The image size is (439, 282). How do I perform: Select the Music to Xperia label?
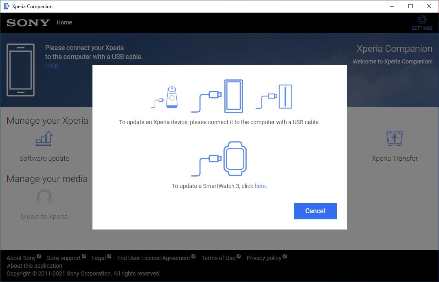pos(44,216)
